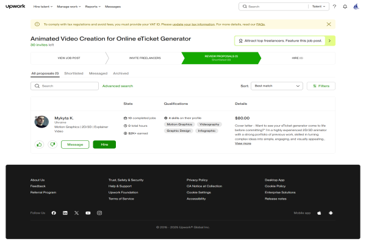Click the green Hire button
Image resolution: width=366 pixels, height=244 pixels.
[x=104, y=145]
